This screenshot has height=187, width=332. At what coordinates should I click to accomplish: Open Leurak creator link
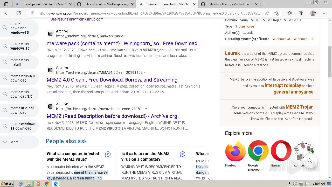click(232, 53)
